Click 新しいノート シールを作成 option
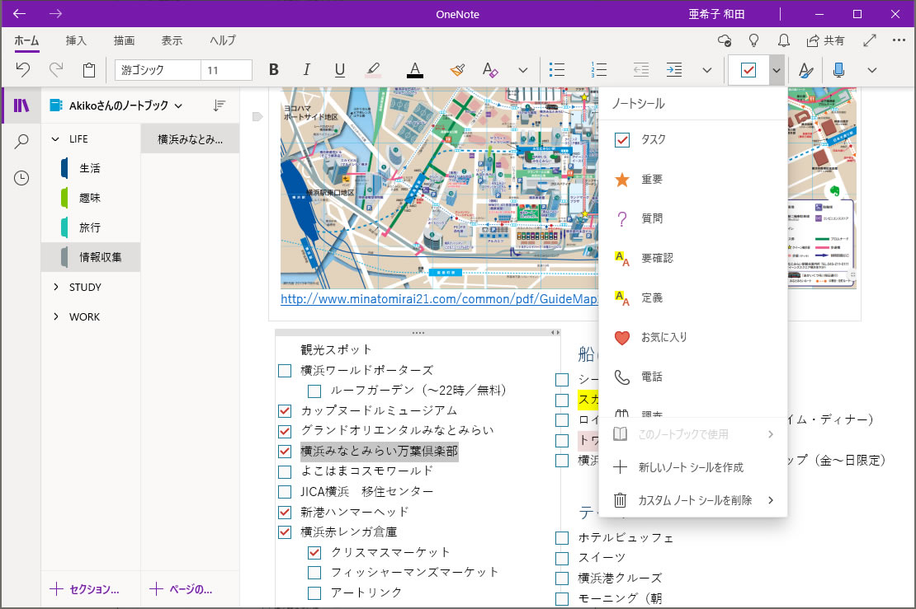This screenshot has height=609, width=916. [x=691, y=467]
